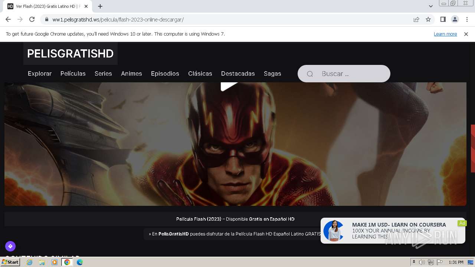Launch Microsoft Edge from taskbar
The height and width of the screenshot is (267, 475).
point(80,262)
